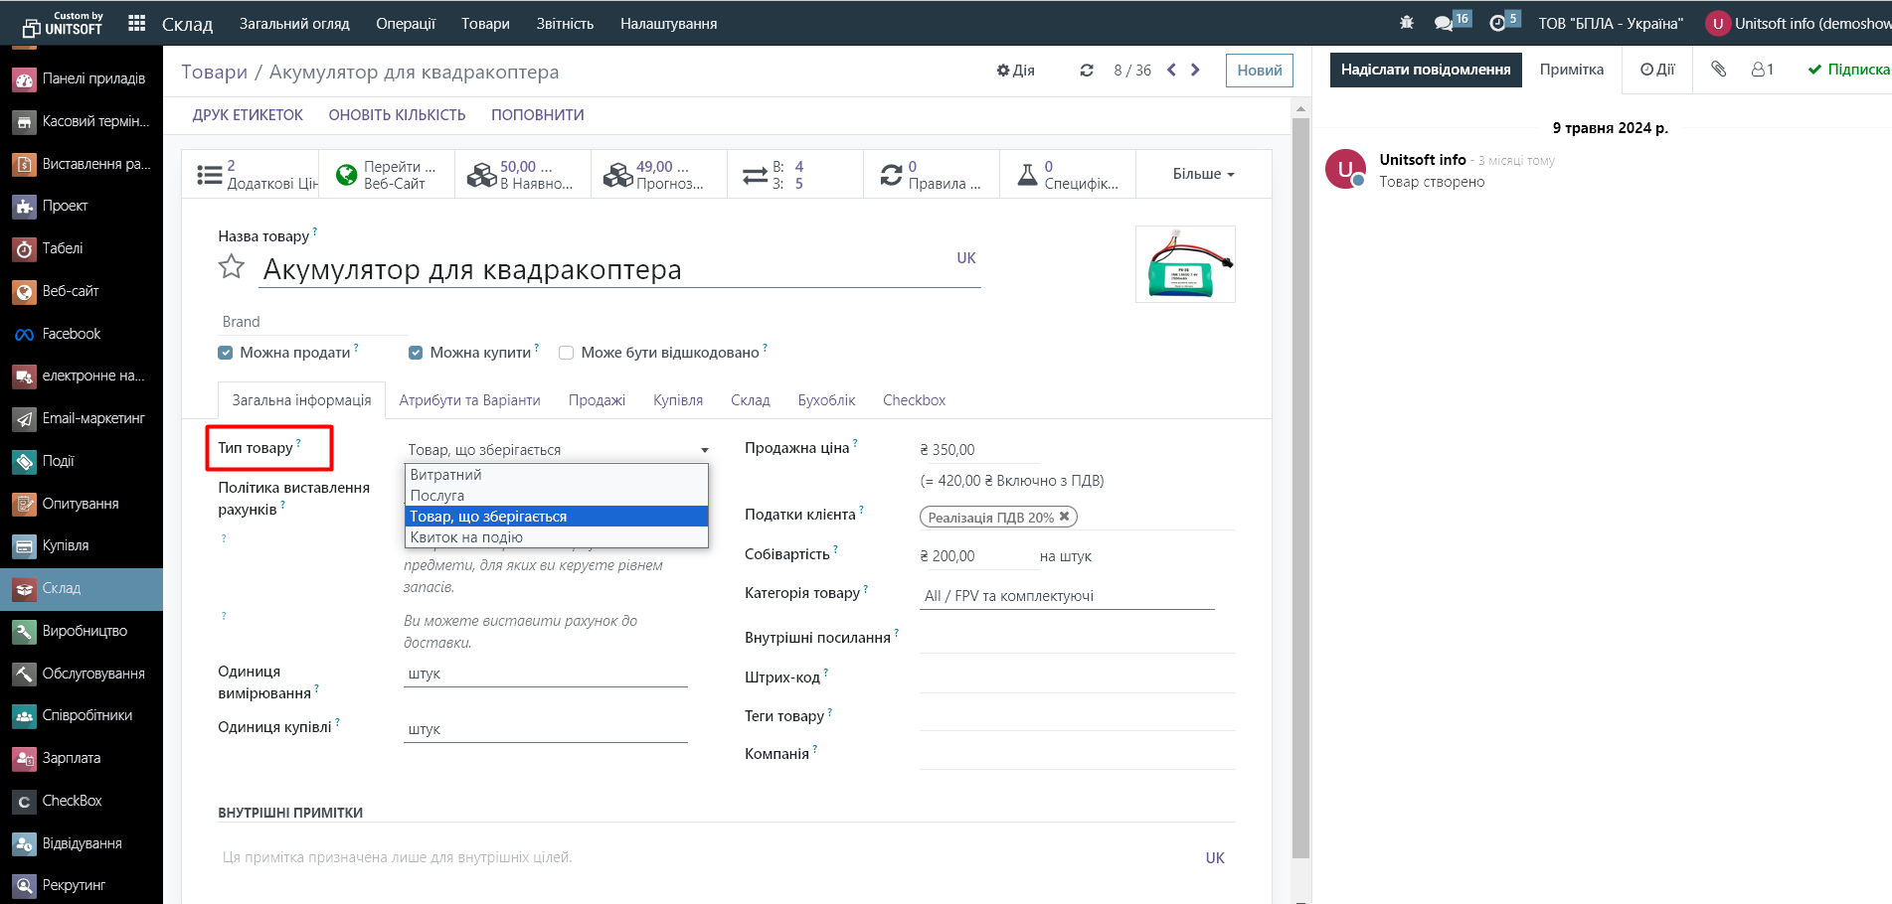Open the apps grid menu icon
This screenshot has height=904, width=1892.
tap(137, 23)
